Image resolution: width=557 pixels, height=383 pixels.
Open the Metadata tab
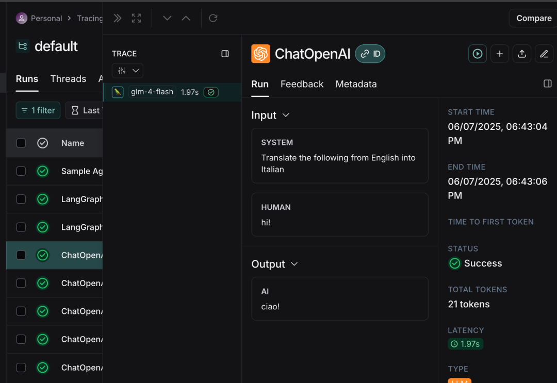pos(356,84)
